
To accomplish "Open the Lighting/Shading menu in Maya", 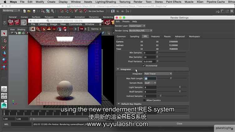I will click(x=106, y=2).
